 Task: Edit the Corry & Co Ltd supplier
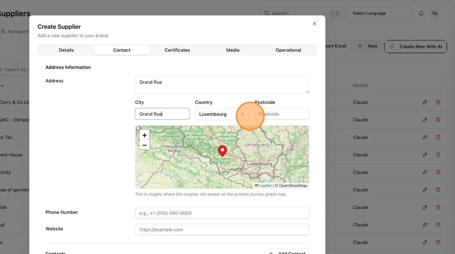[425, 102]
